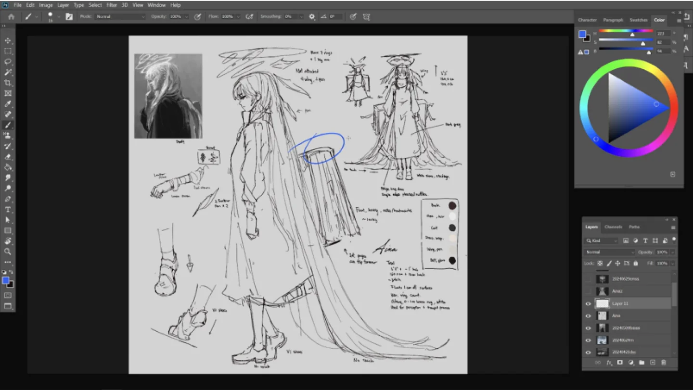Open the Filter menu
The height and width of the screenshot is (390, 693).
pos(112,5)
